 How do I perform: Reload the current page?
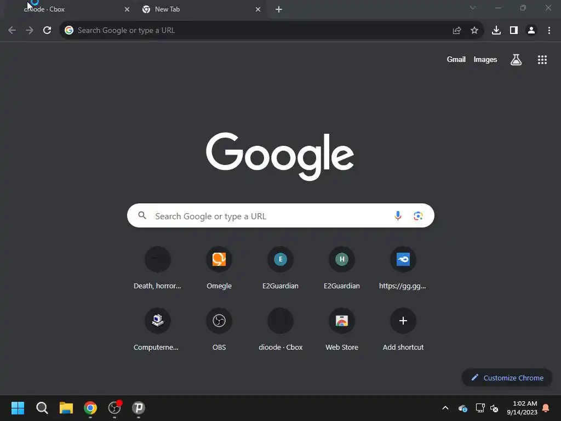coord(47,31)
